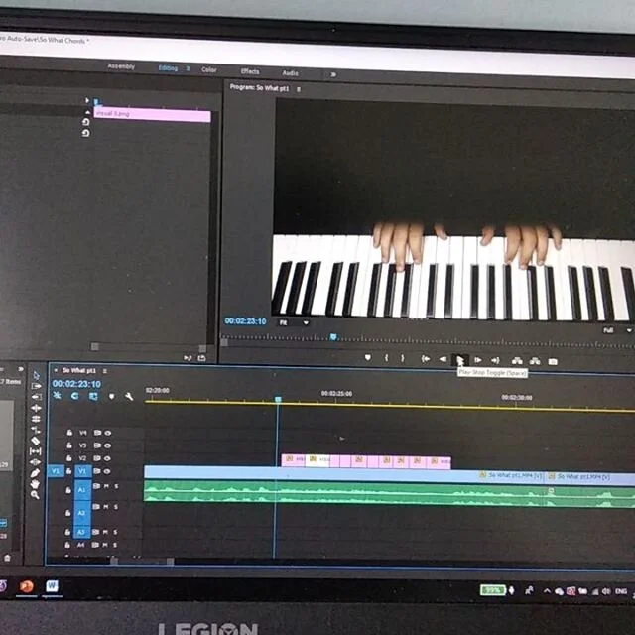Go to Out point
Image resolution: width=635 pixels, height=635 pixels.
coord(495,360)
